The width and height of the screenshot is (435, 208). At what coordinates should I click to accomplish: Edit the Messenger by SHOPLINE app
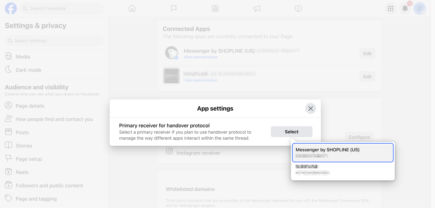click(367, 54)
